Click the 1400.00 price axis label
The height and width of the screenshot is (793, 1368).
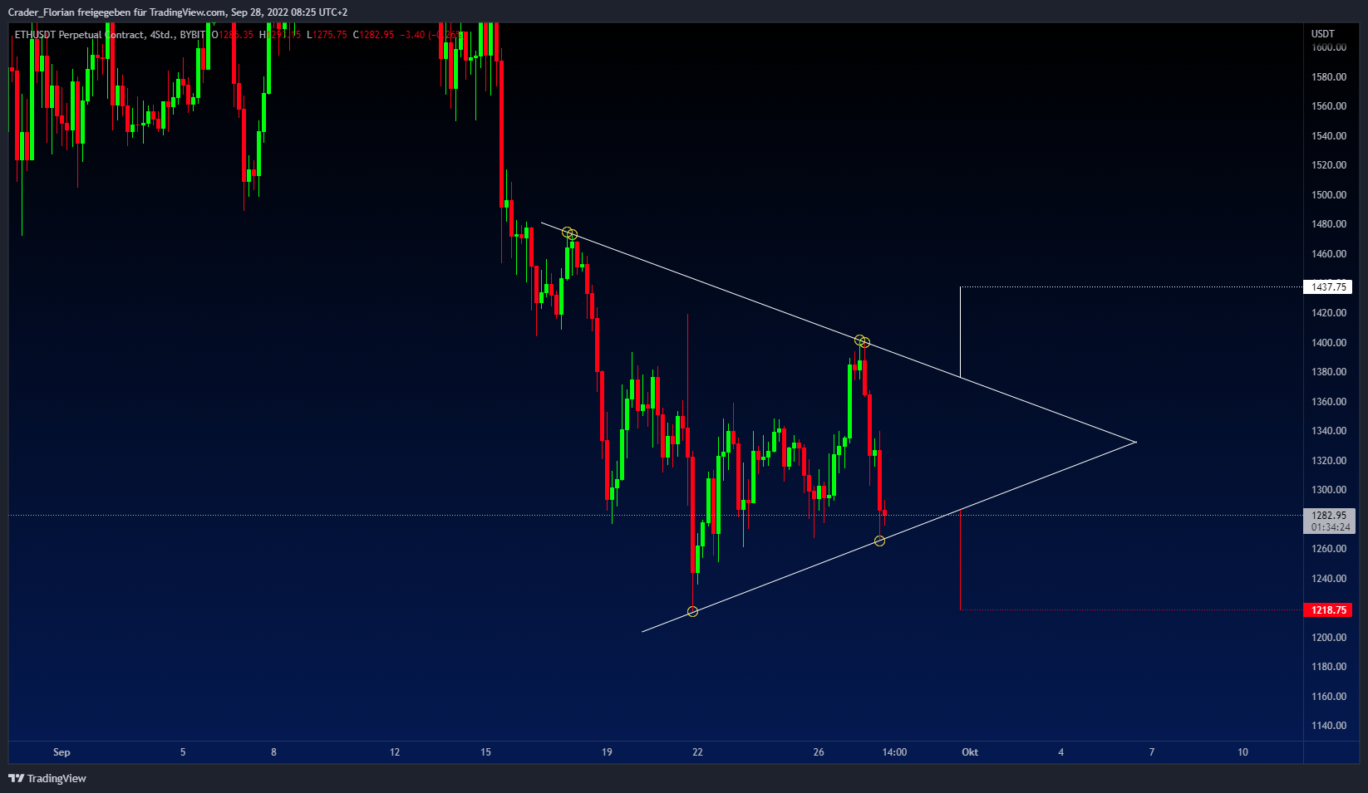pos(1329,343)
